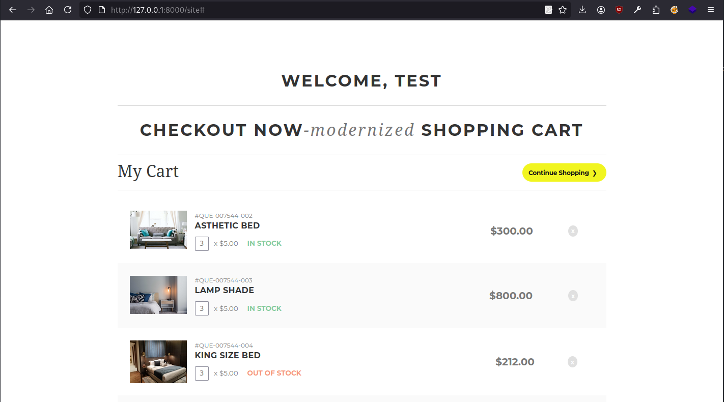Screen dimensions: 724x402
Task: Click the shield tracking protection icon
Action: coord(88,10)
